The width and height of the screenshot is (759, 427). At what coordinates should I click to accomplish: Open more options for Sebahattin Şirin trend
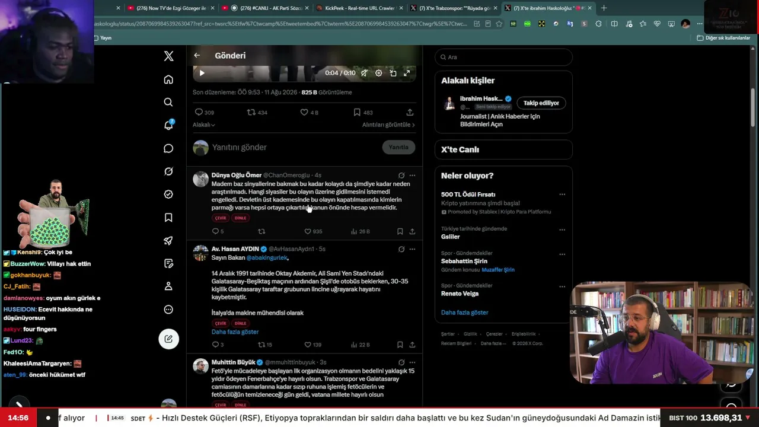[x=562, y=254]
